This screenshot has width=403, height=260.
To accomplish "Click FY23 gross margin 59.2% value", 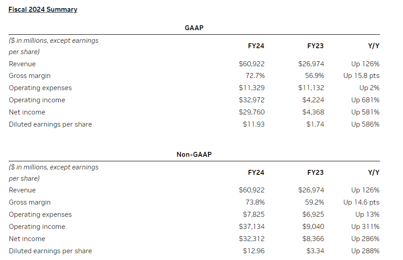I will tap(314, 202).
